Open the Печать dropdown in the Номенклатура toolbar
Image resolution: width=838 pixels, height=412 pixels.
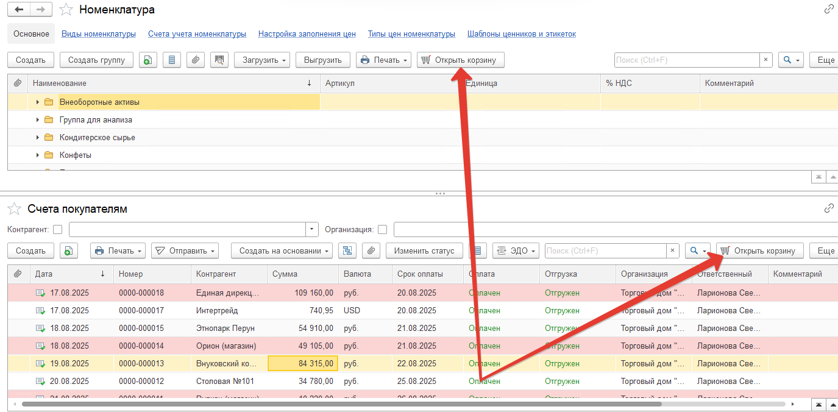pyautogui.click(x=383, y=60)
